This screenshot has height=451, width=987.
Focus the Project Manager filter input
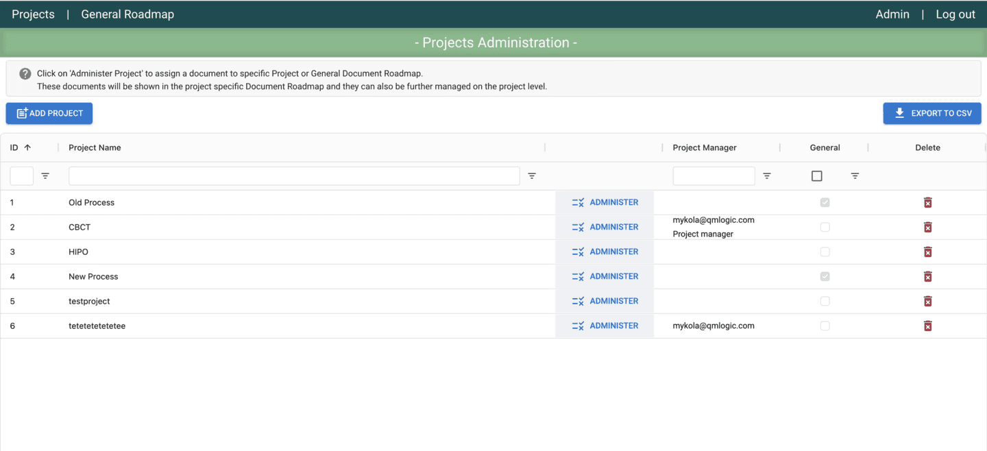pos(714,176)
